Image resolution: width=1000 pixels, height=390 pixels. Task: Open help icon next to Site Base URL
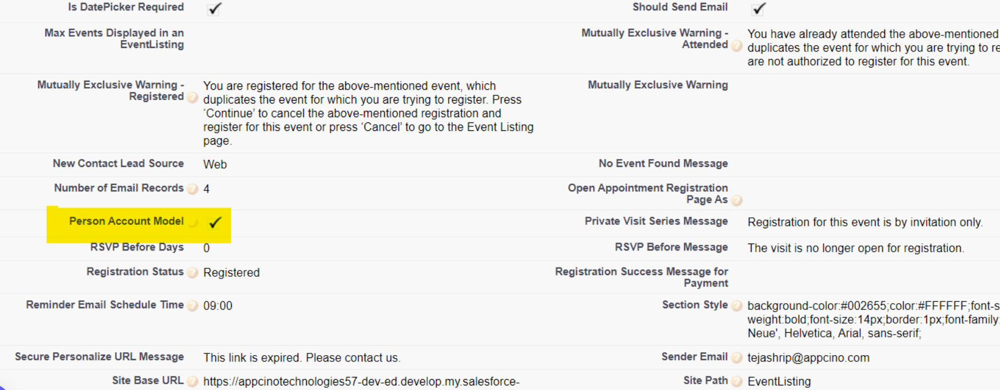pos(192,381)
